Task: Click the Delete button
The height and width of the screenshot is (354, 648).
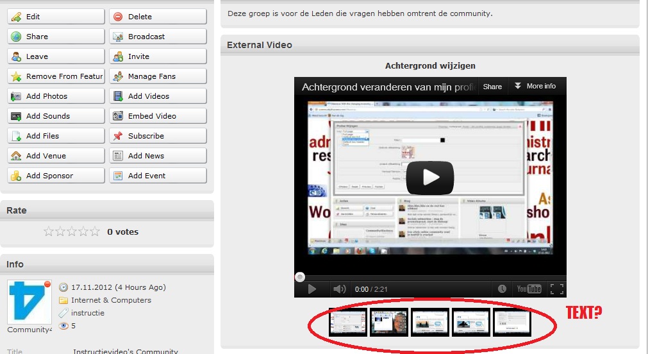Action: point(158,17)
